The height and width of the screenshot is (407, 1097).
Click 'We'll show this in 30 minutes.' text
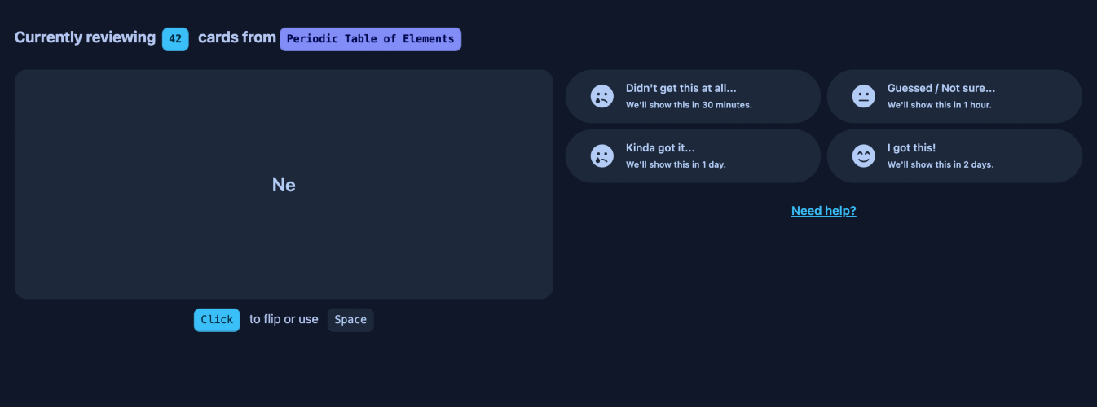coord(689,105)
